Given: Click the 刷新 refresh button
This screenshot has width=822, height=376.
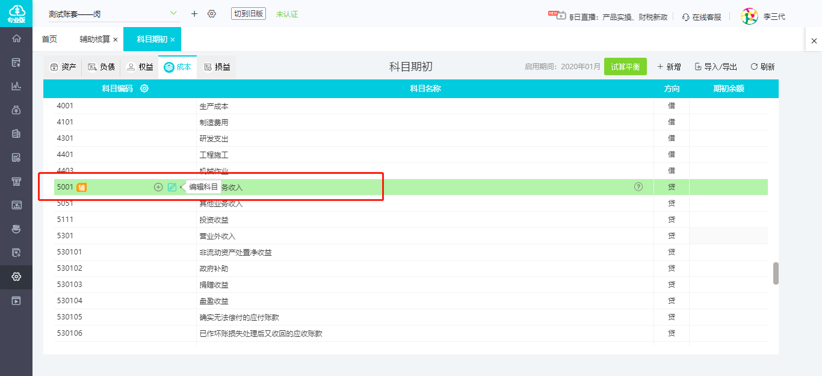Looking at the screenshot, I should coord(762,67).
